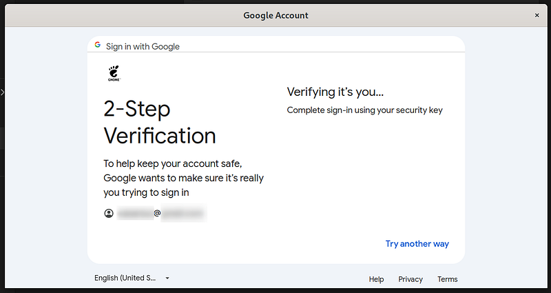Click the Verifying it's you heading
Viewport: 551px width, 293px height.
tap(335, 92)
